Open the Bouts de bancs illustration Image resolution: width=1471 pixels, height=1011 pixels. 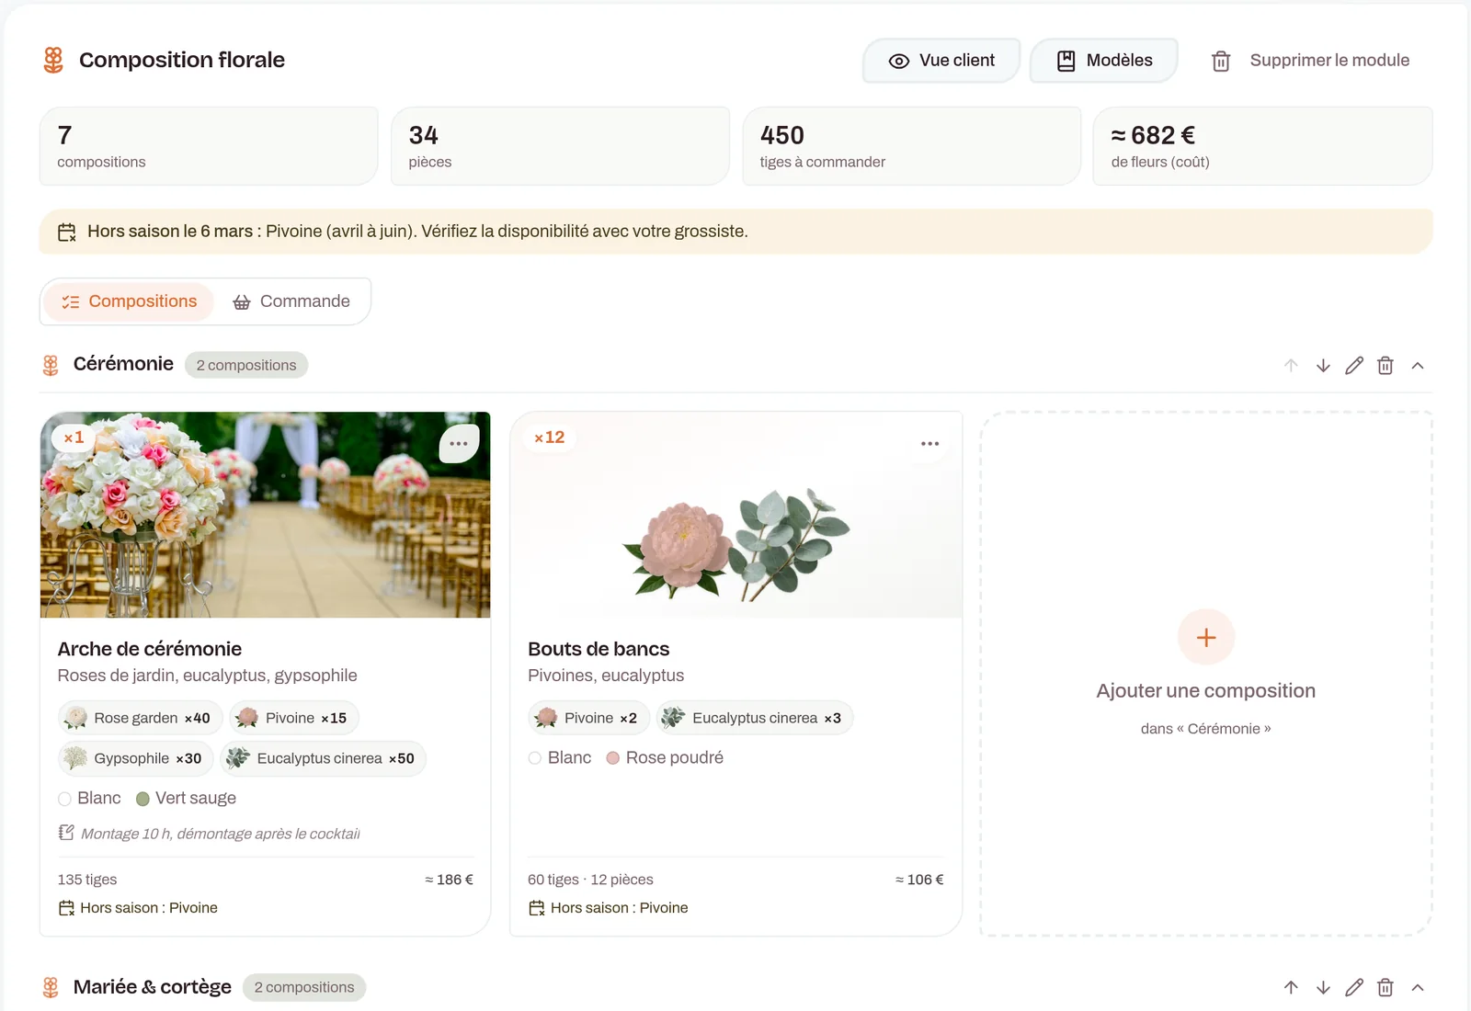pyautogui.click(x=736, y=515)
